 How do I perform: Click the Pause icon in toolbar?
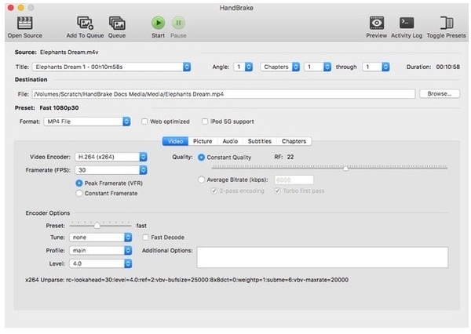(x=178, y=23)
